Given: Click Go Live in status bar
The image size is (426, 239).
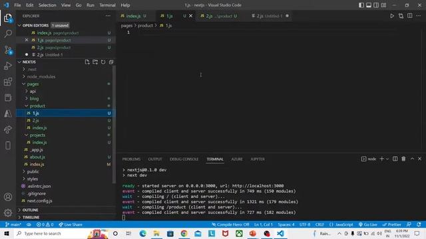Looking at the screenshot, I should tap(368, 224).
